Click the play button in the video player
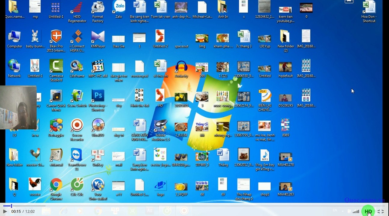The width and height of the screenshot is (389, 216). pyautogui.click(x=5, y=211)
